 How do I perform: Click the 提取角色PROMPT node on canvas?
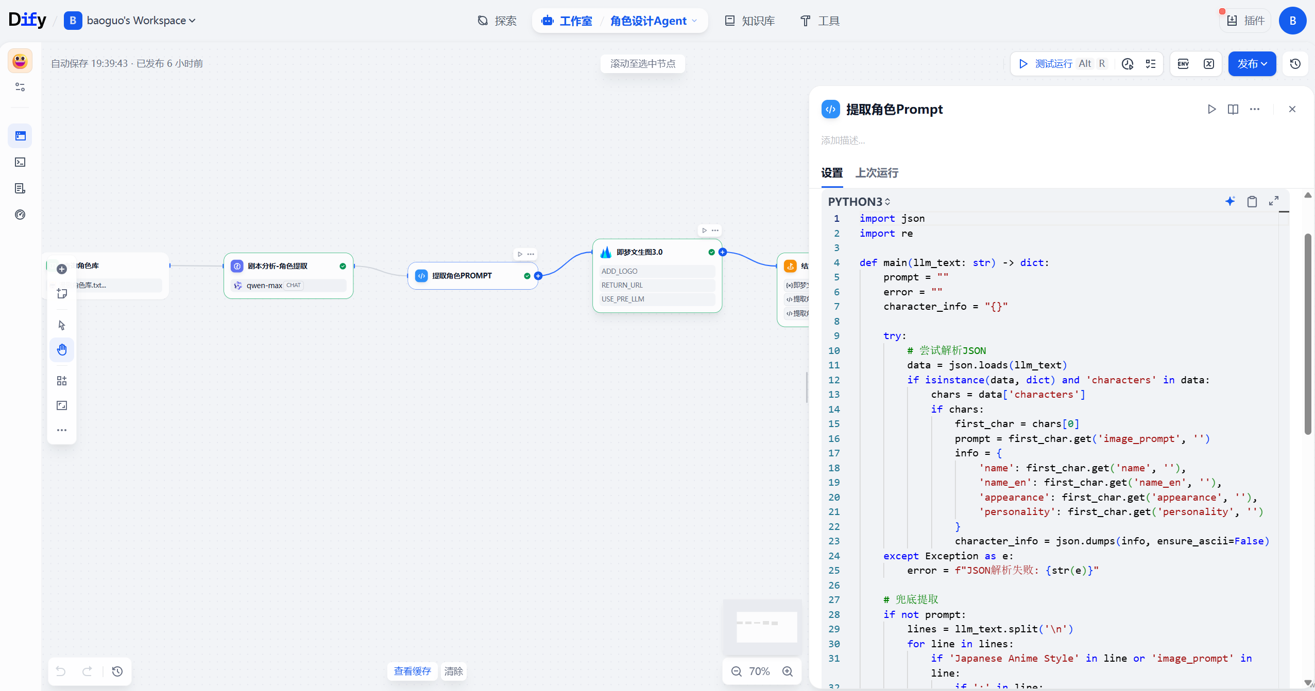[473, 276]
